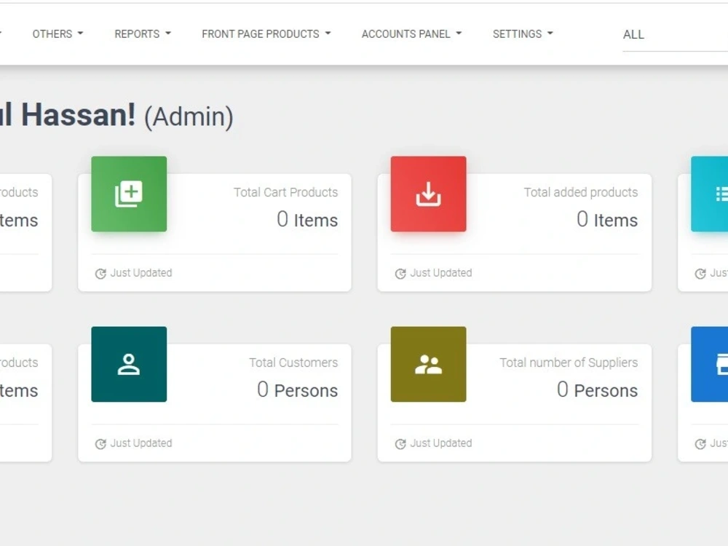
Task: Click '0 Items' in Total Cart Products card
Action: (x=307, y=220)
